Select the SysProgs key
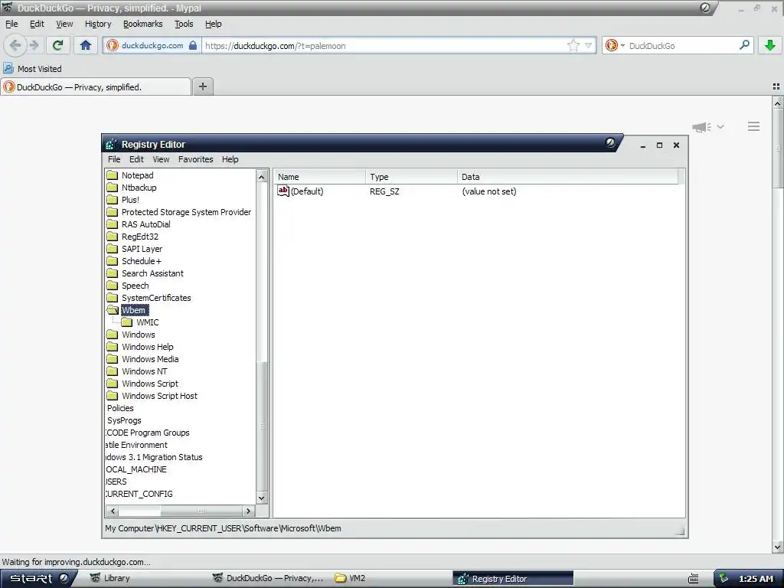Viewport: 784px width, 588px height. pos(124,420)
